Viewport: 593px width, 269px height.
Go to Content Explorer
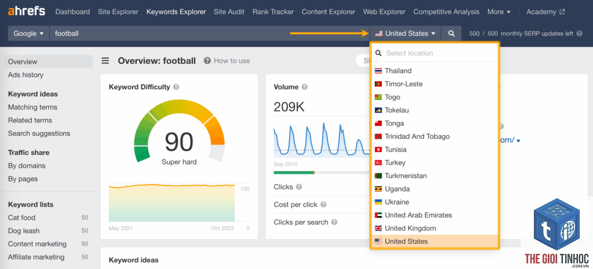pos(328,12)
